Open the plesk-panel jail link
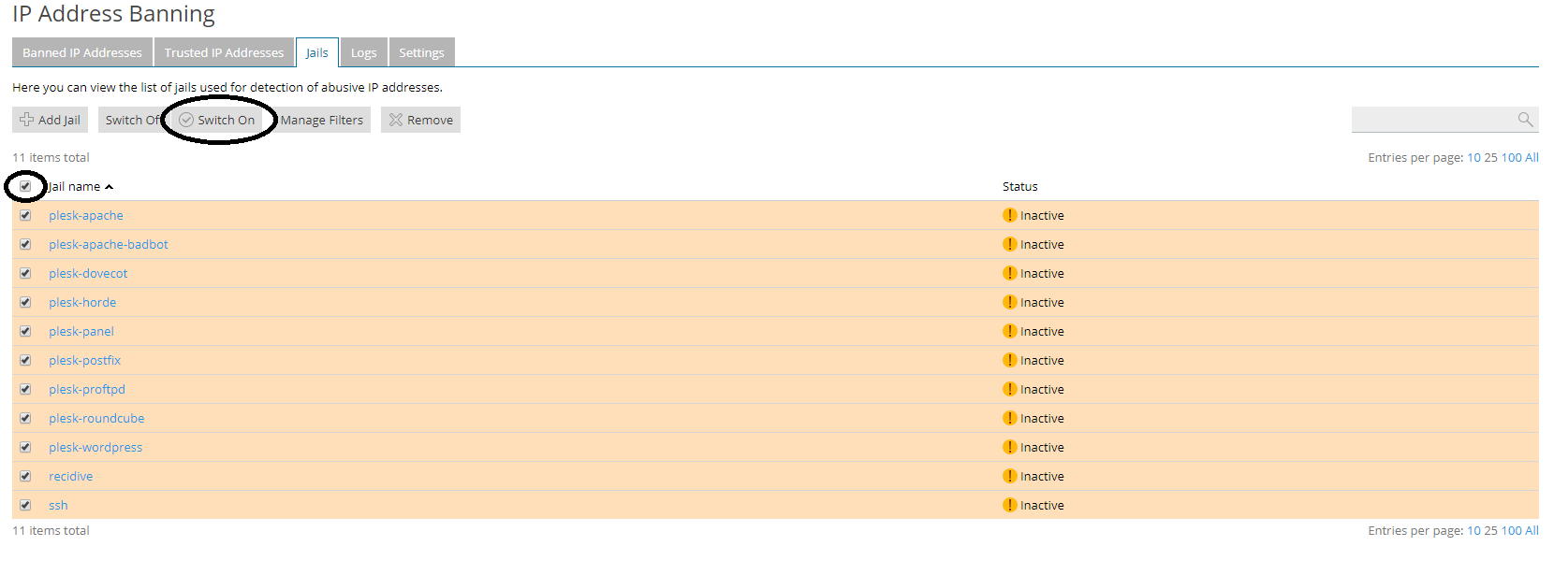This screenshot has width=1554, height=575. pyautogui.click(x=81, y=331)
